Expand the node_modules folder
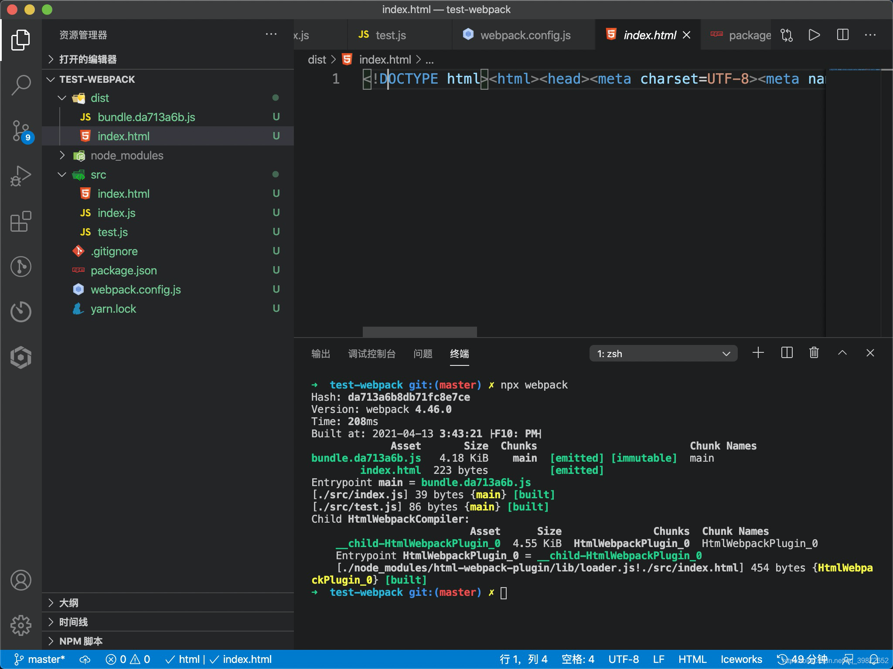The height and width of the screenshot is (669, 893). click(x=168, y=155)
